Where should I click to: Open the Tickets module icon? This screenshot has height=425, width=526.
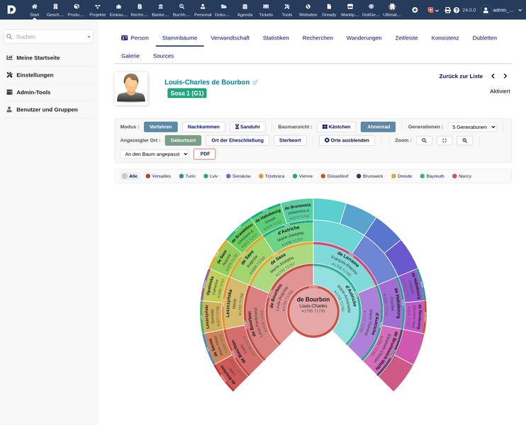tap(266, 6)
